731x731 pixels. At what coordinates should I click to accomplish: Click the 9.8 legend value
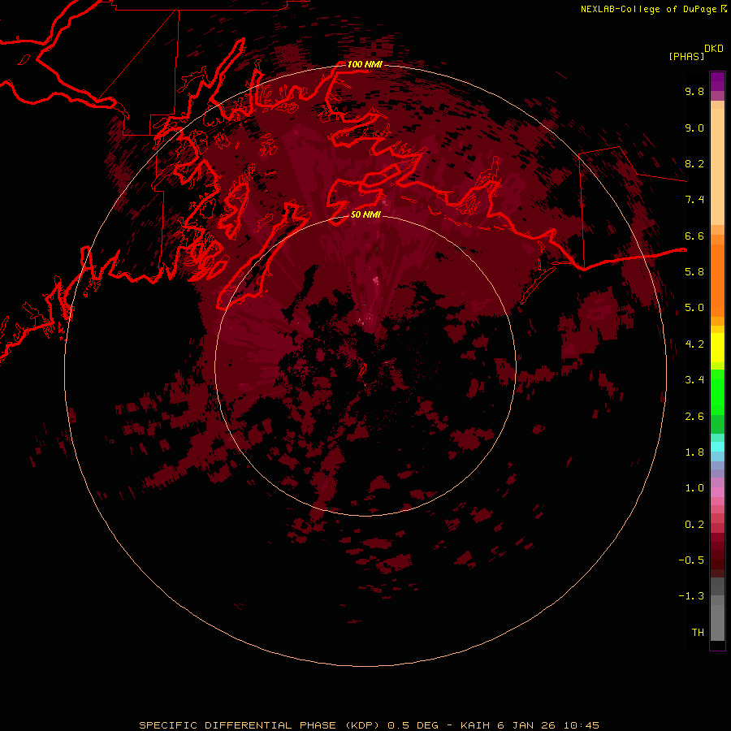pyautogui.click(x=694, y=91)
